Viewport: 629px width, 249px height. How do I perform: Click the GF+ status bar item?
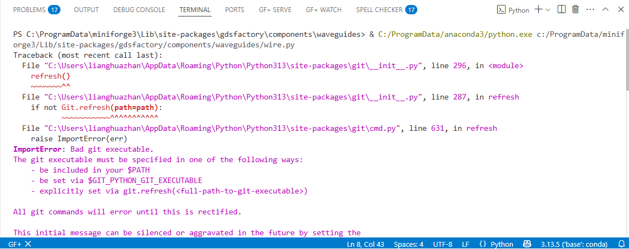pos(20,244)
